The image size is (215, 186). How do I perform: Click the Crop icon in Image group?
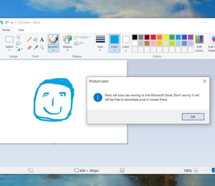19,37
